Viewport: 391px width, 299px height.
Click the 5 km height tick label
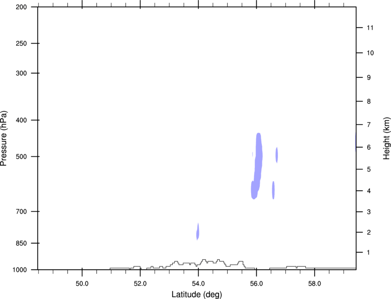point(368,170)
